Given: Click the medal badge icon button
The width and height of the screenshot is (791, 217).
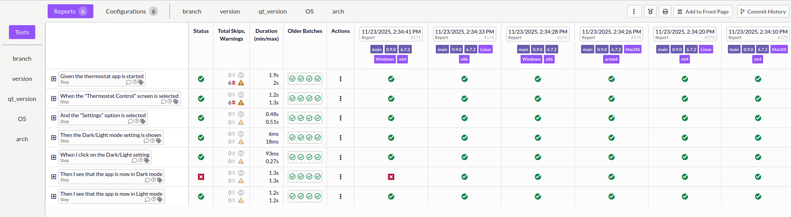Looking at the screenshot, I should coord(650,12).
